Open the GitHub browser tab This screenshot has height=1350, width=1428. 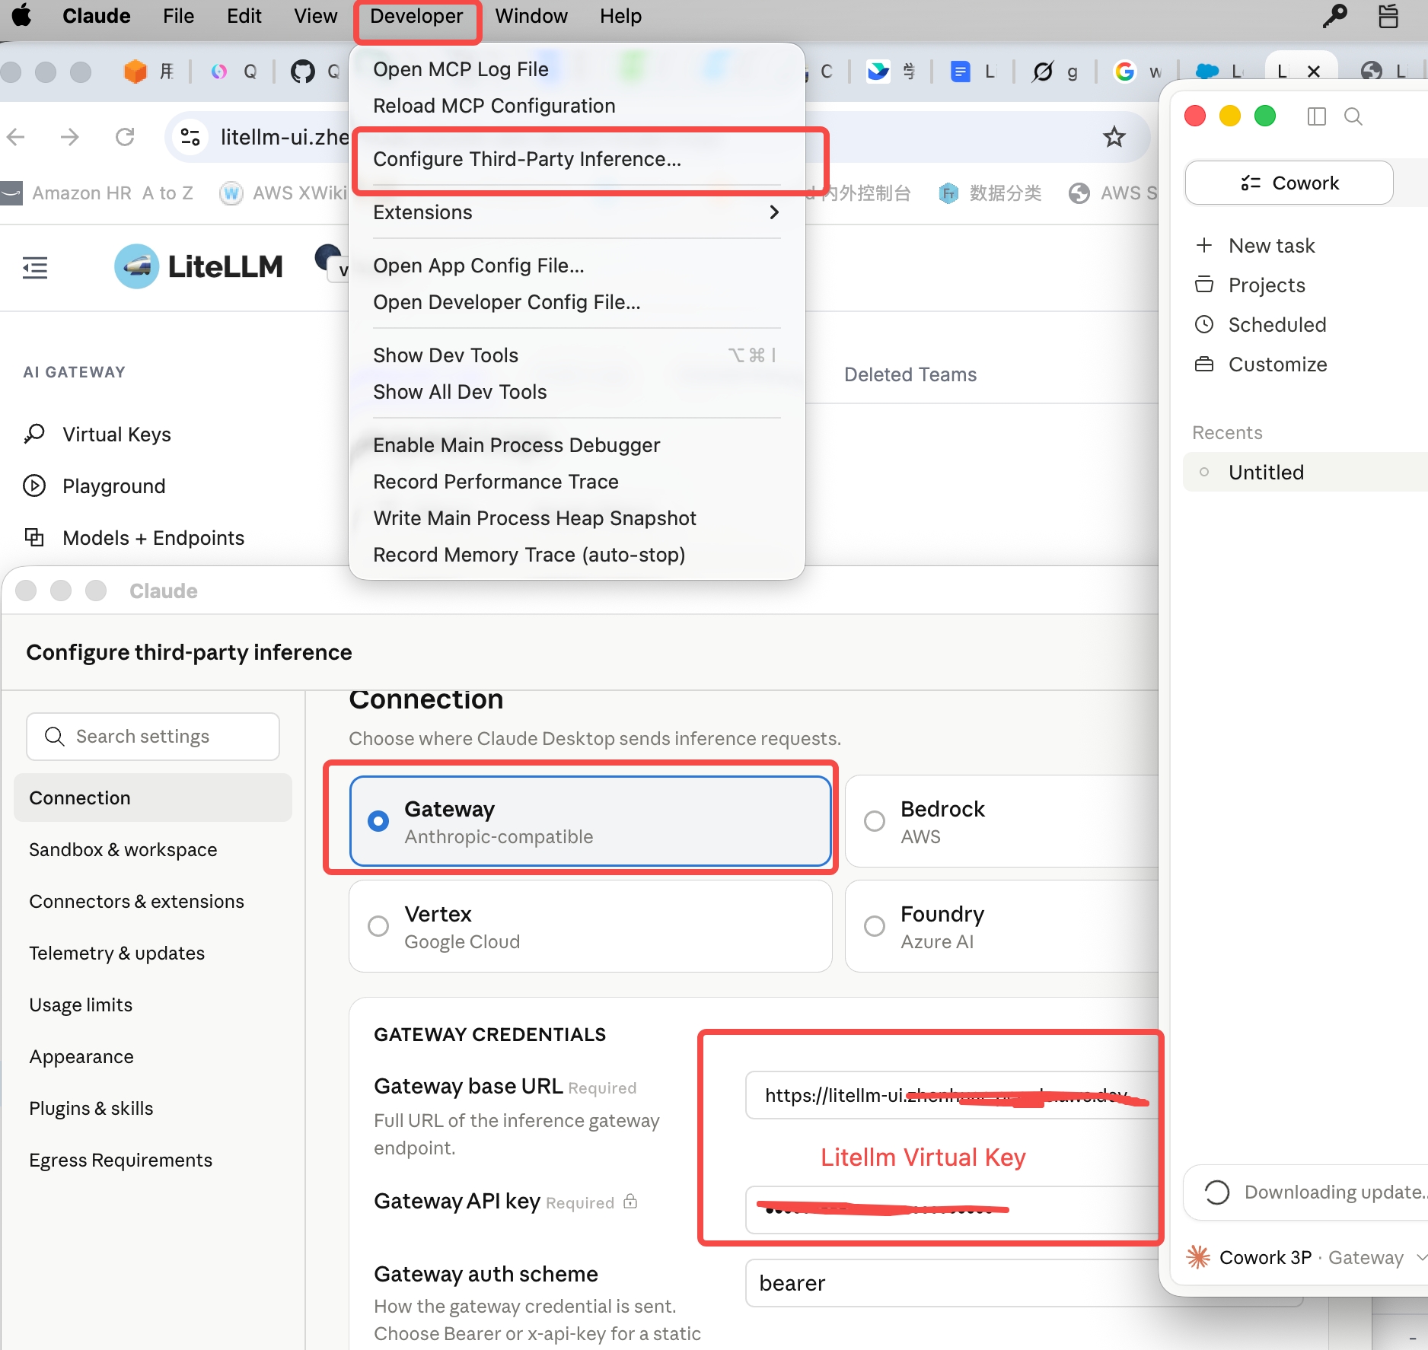click(x=314, y=72)
